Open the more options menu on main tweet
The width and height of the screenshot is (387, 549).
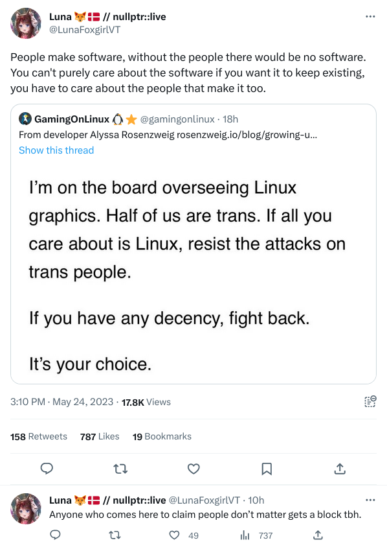point(370,16)
